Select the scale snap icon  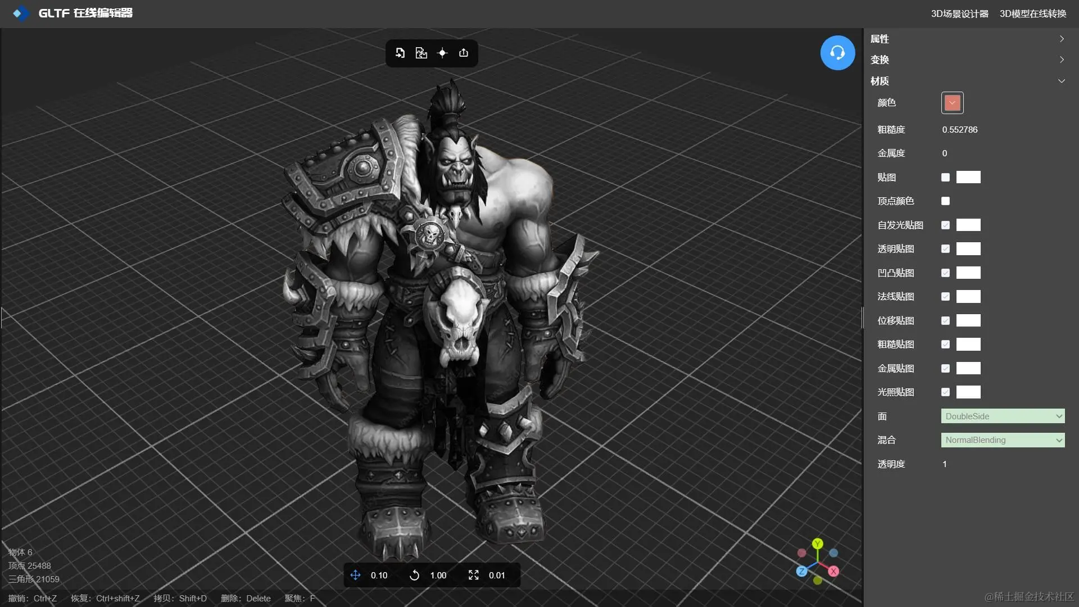pos(474,575)
